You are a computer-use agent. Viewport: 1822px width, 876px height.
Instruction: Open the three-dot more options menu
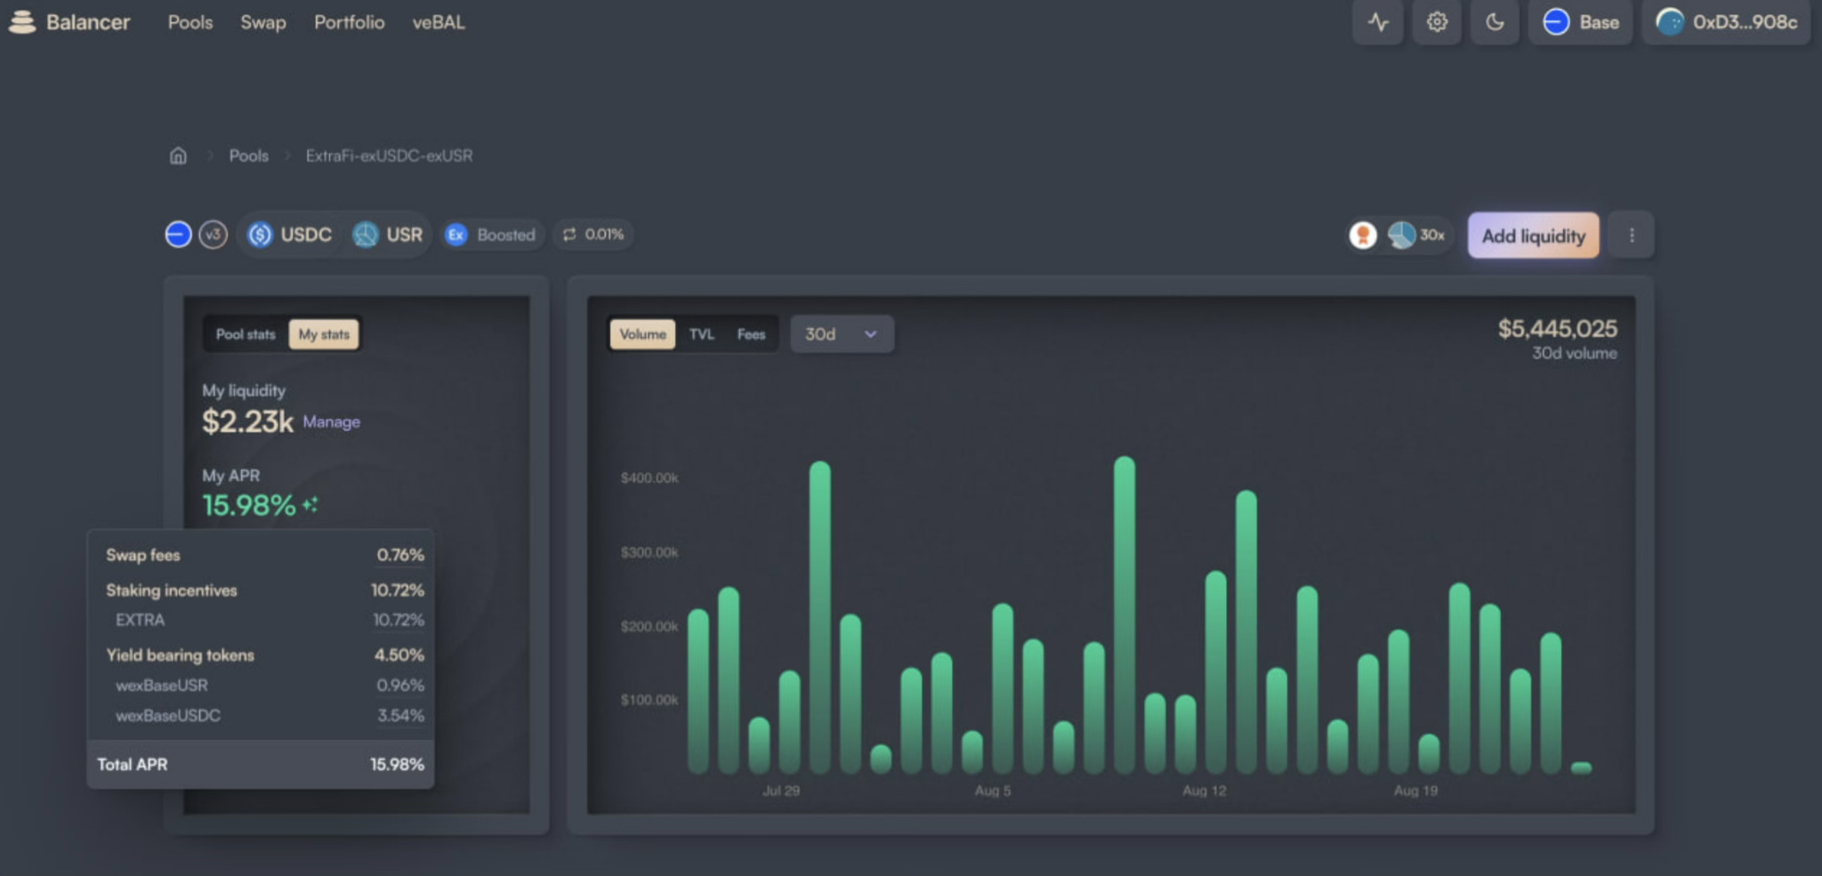1631,236
